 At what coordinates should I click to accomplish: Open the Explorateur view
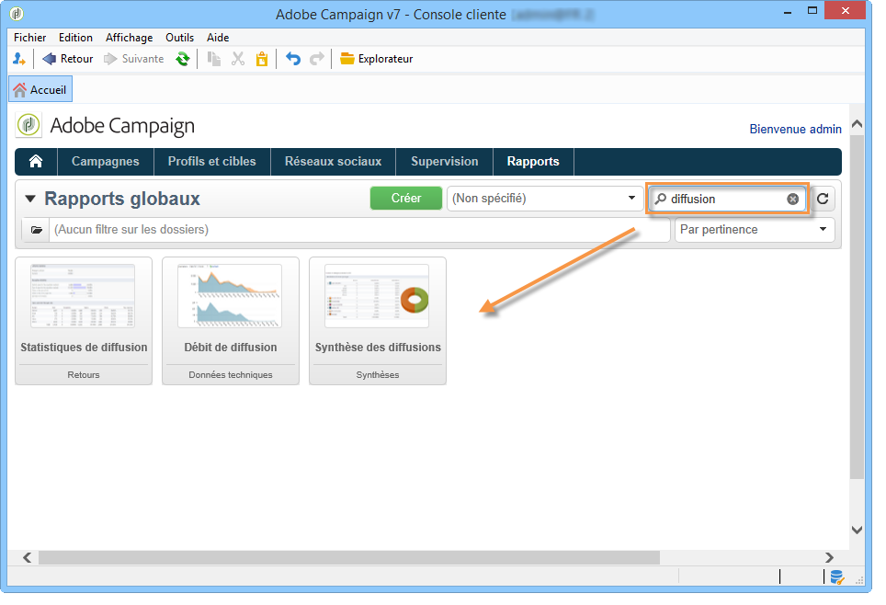tap(376, 59)
